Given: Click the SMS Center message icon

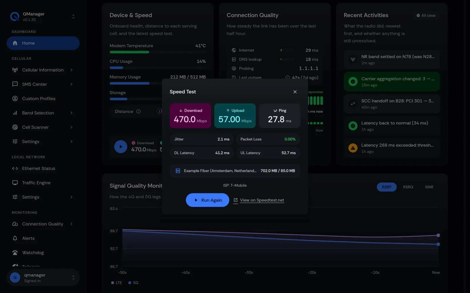Looking at the screenshot, I should pyautogui.click(x=15, y=84).
